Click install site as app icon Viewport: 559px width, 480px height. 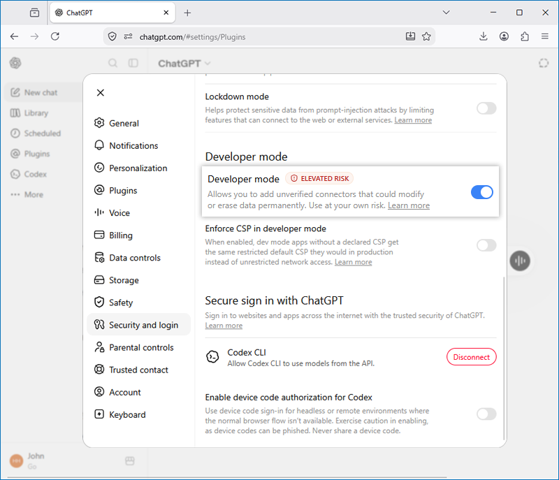(x=410, y=36)
